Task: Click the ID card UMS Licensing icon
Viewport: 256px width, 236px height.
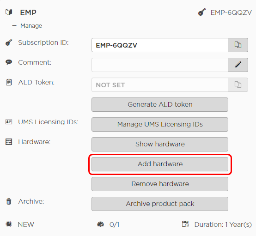Action: pos(9,122)
